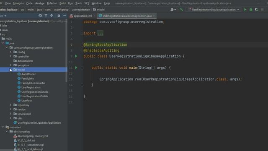The image size is (268, 151).
Task: Run main method from gutter arrow
Action: (x=76, y=68)
